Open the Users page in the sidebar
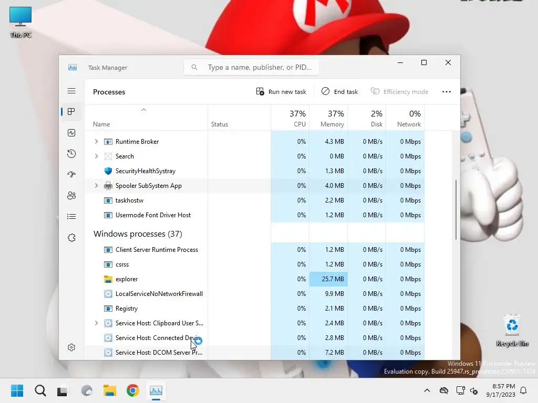 pyautogui.click(x=71, y=196)
